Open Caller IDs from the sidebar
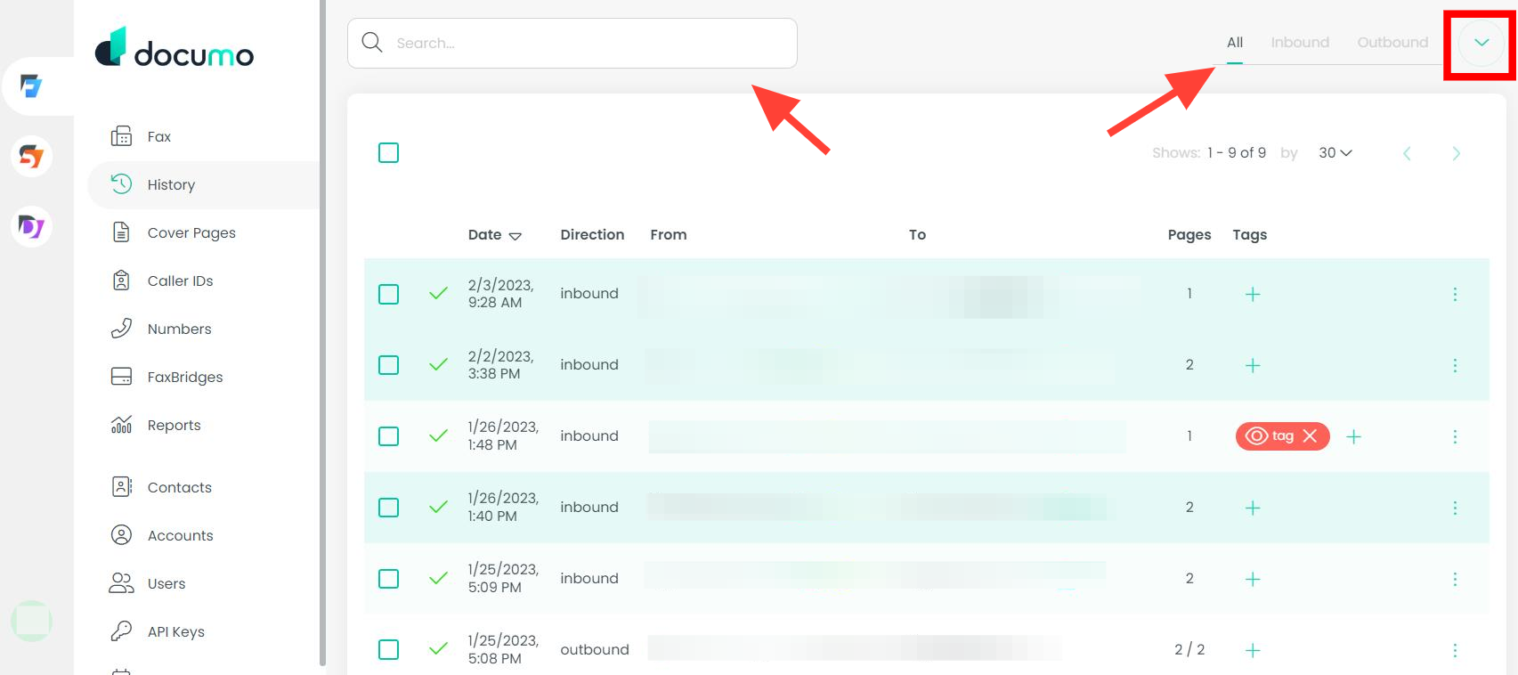 pos(179,281)
